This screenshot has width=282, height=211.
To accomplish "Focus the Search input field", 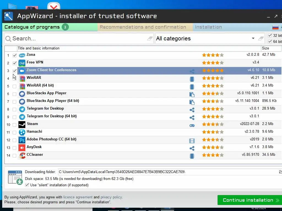I will [x=79, y=38].
